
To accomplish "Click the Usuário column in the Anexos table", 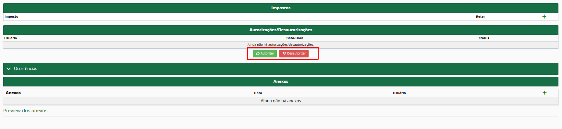I will 399,93.
